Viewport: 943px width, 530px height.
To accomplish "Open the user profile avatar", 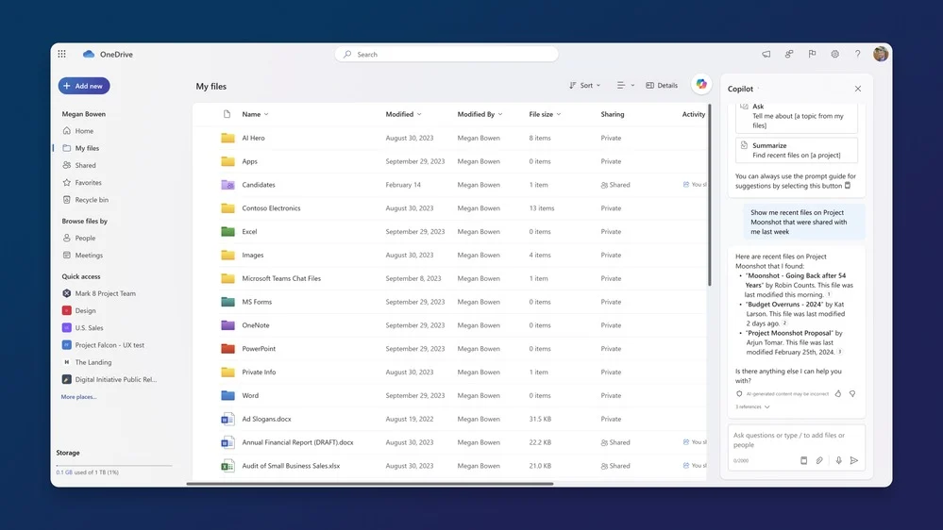I will (881, 54).
